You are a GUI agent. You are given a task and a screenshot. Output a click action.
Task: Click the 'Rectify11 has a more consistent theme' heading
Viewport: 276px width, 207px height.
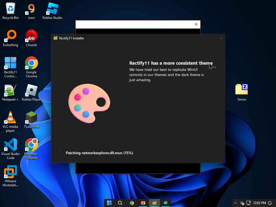(x=171, y=63)
